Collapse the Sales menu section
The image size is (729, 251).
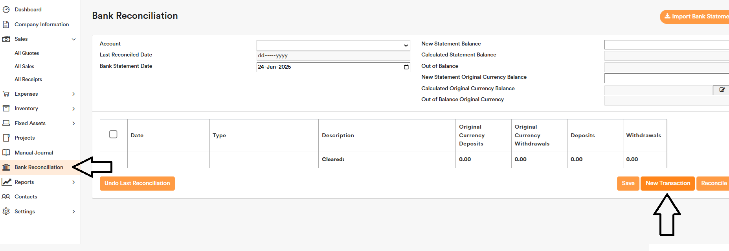[73, 39]
